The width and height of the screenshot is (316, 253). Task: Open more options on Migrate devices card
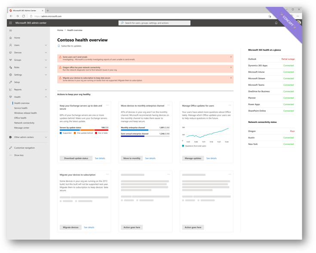pyautogui.click(x=107, y=175)
